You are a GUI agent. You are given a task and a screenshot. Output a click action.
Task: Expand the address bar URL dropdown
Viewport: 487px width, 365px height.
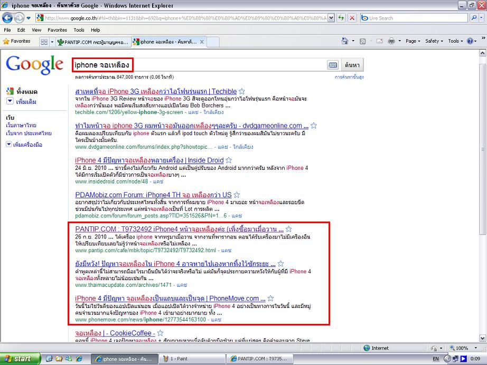[331, 18]
